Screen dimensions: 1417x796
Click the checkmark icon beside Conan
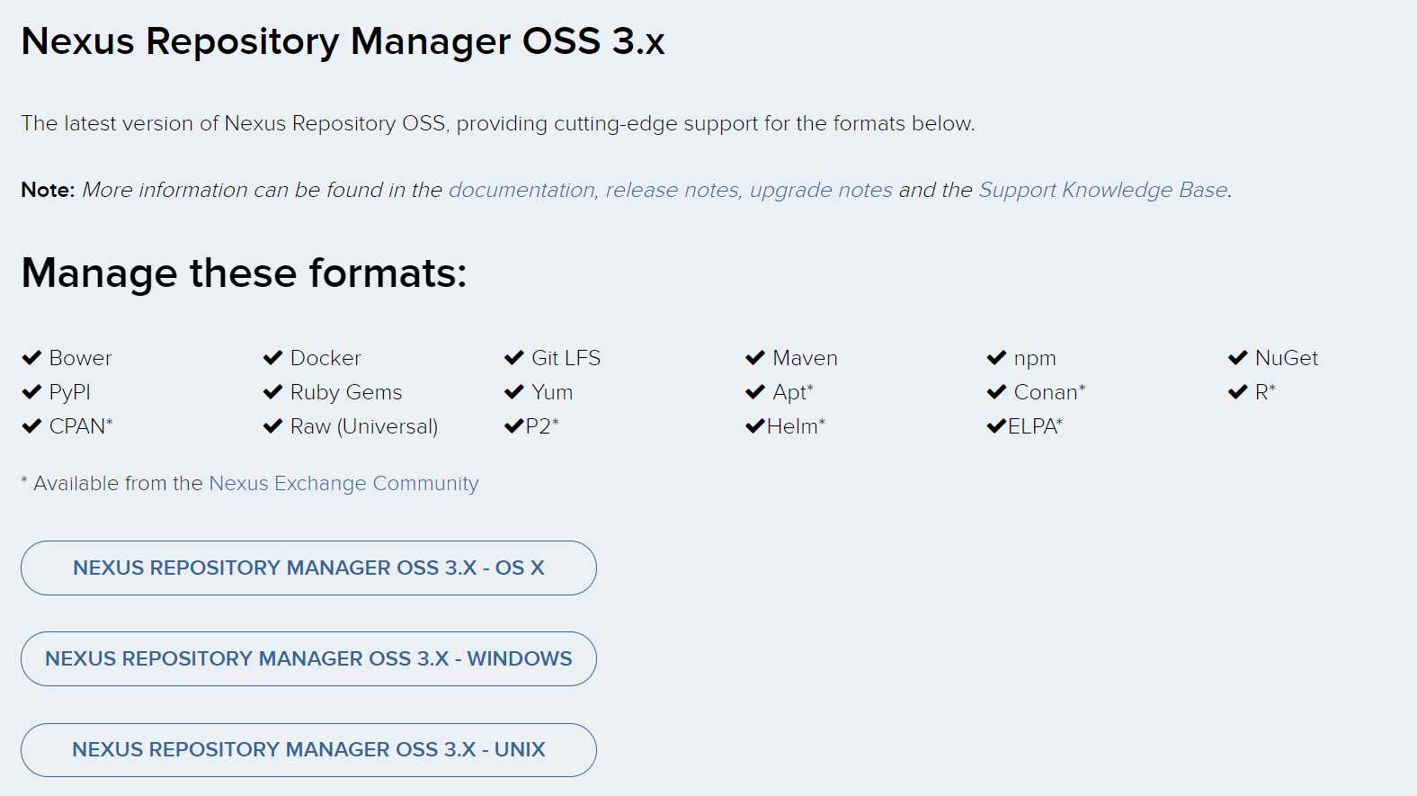996,391
